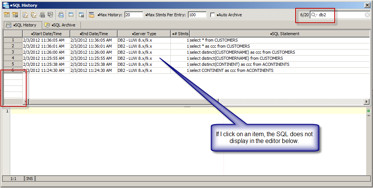Sort by Server Type column header
The image size is (373, 188).
144,34
